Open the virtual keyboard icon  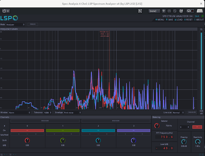point(200,11)
